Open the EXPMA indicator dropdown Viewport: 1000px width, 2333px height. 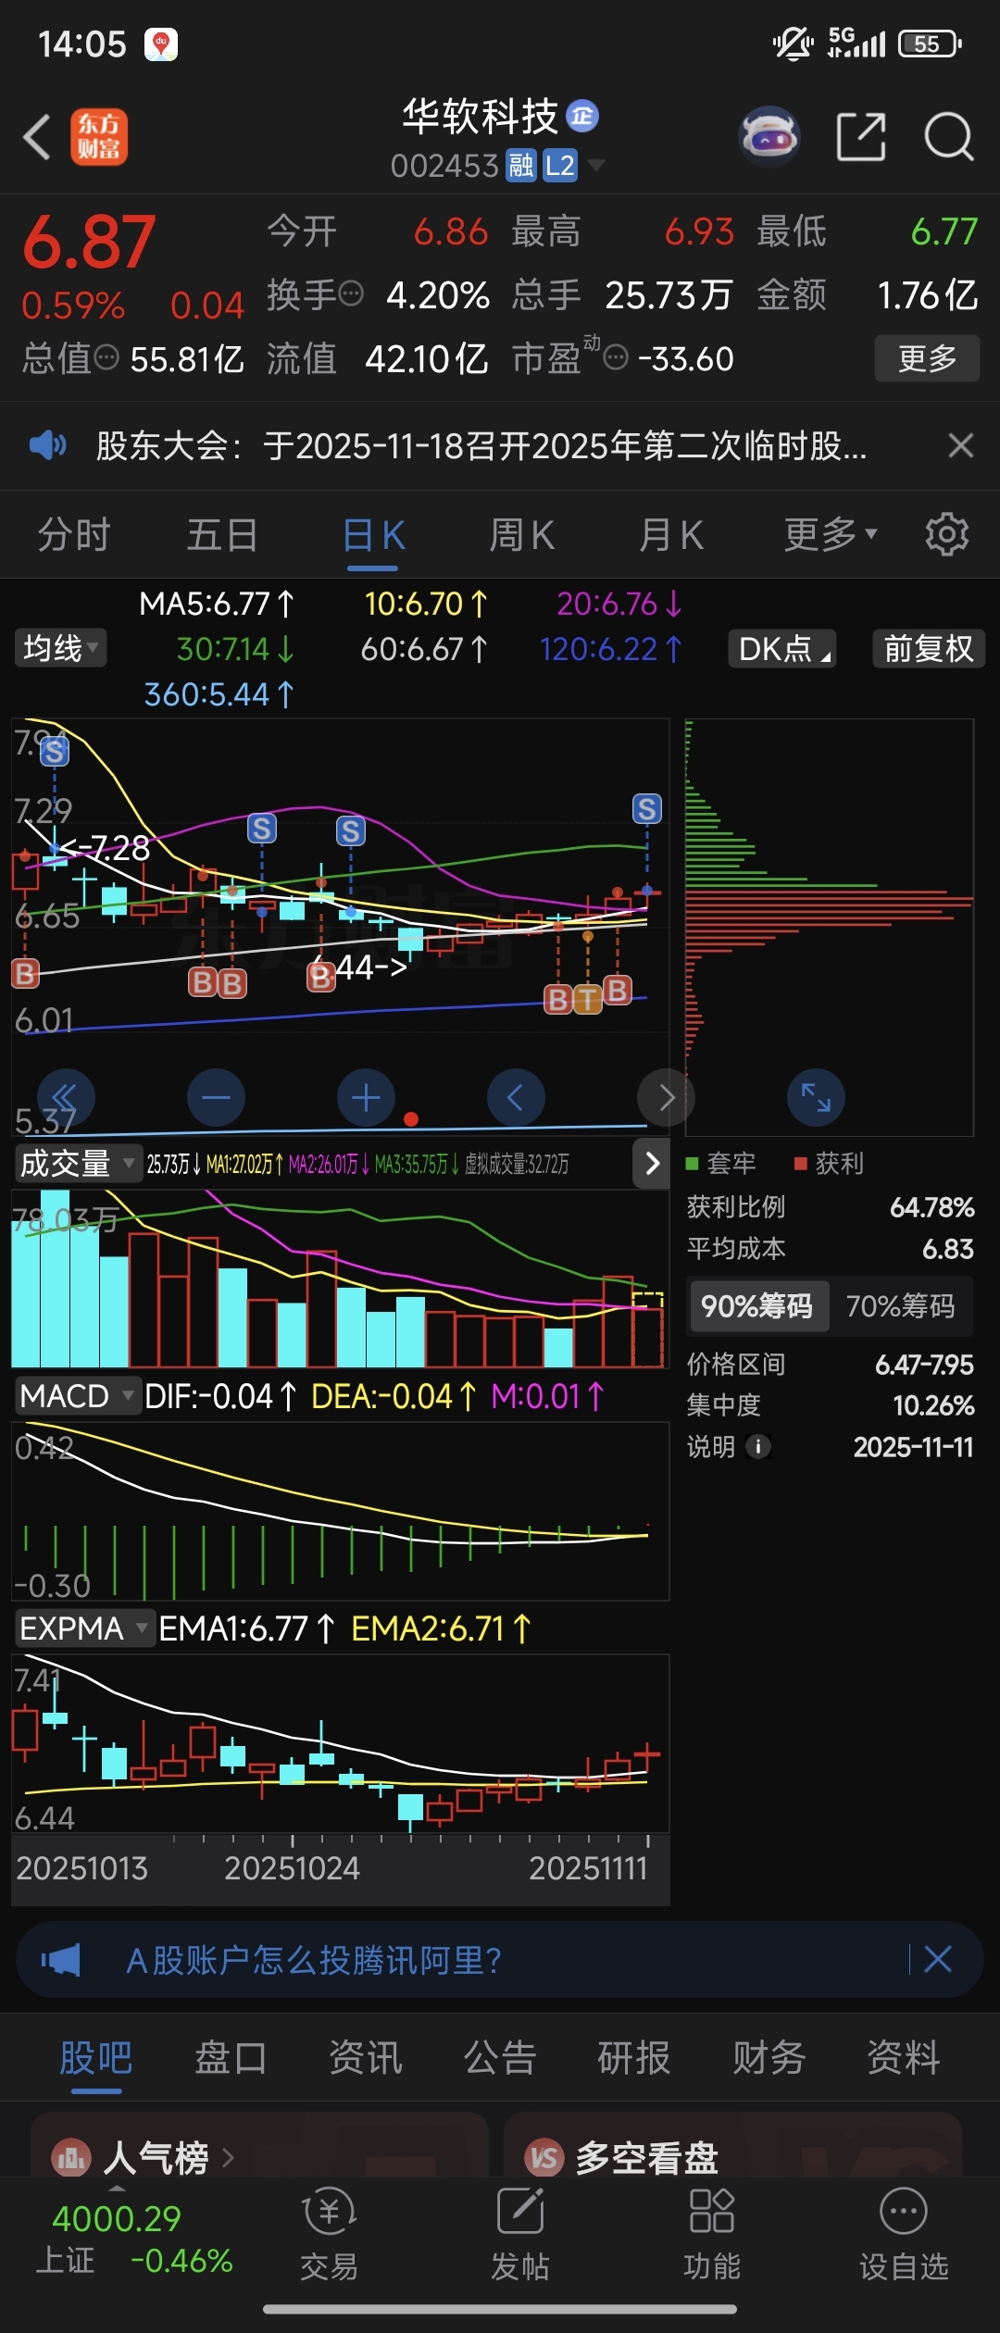(85, 1628)
